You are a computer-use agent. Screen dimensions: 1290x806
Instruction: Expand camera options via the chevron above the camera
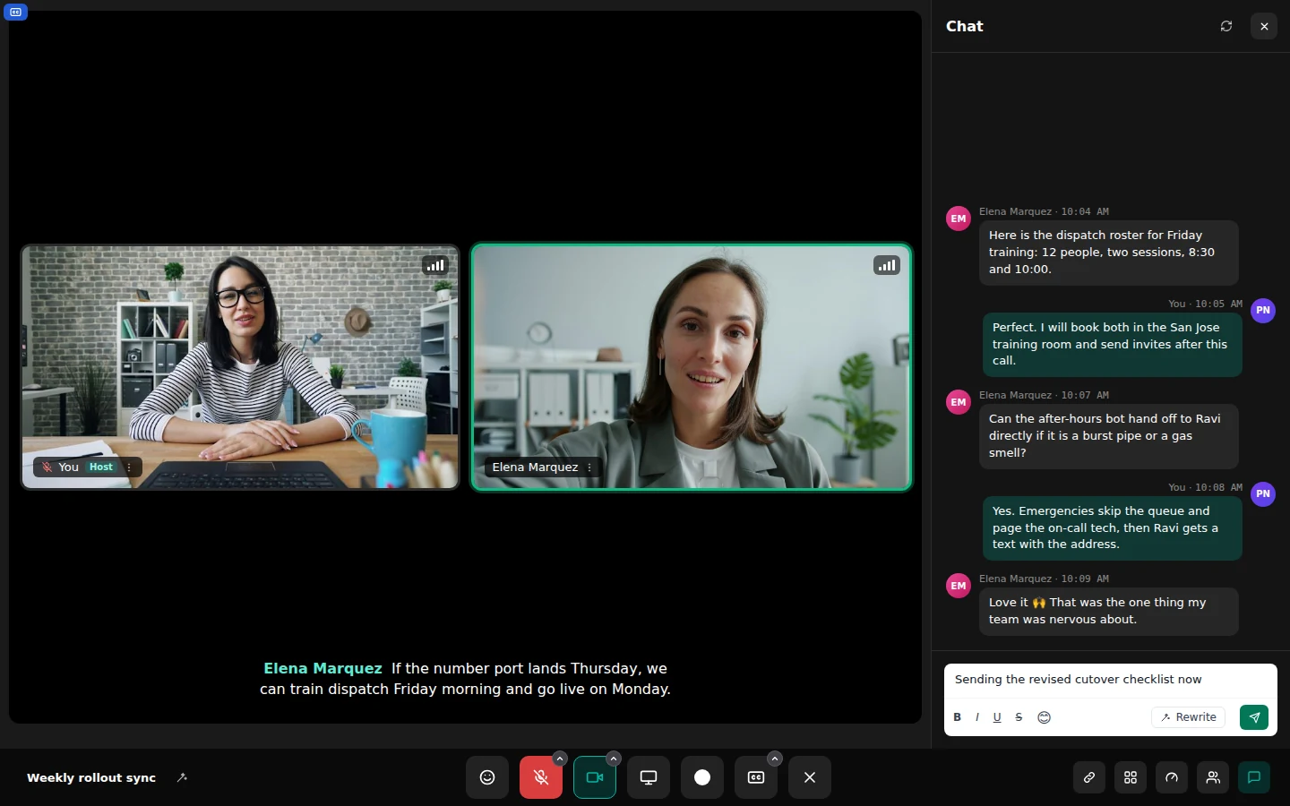614,759
